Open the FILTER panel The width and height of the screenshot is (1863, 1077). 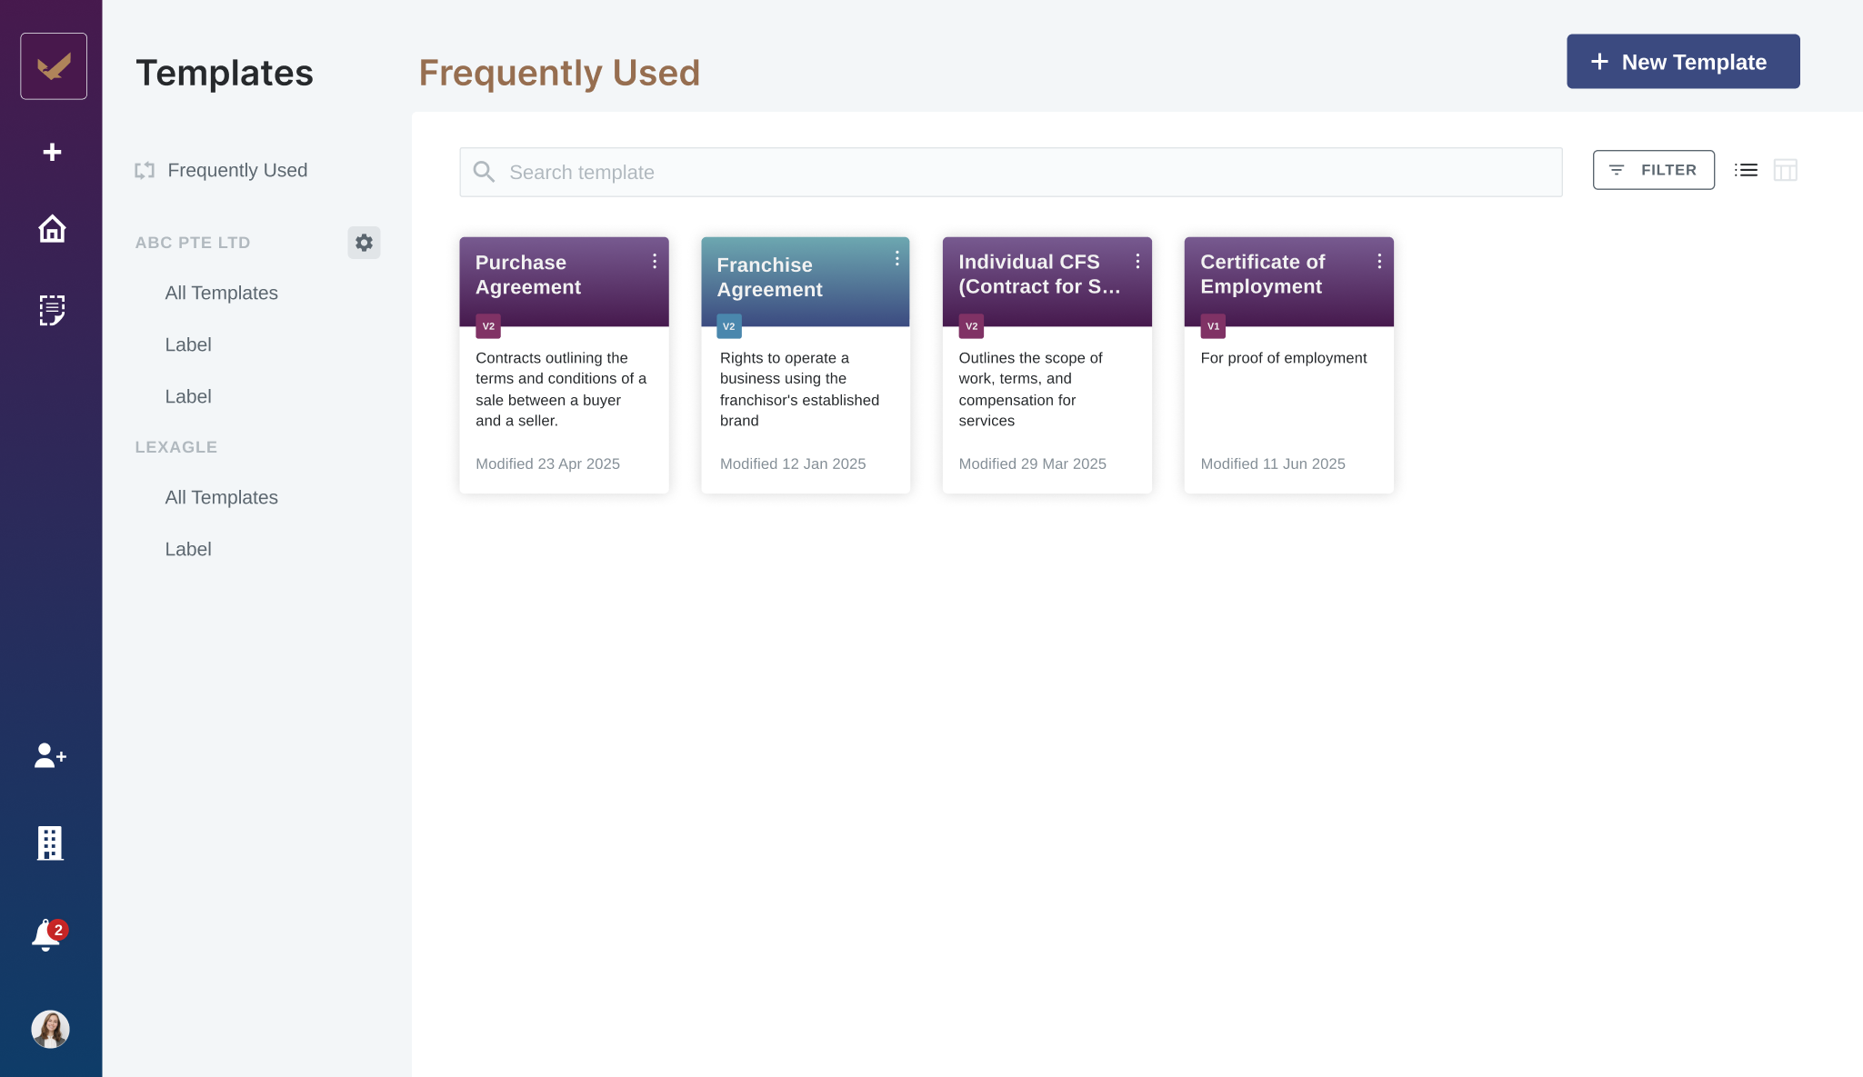pos(1653,170)
